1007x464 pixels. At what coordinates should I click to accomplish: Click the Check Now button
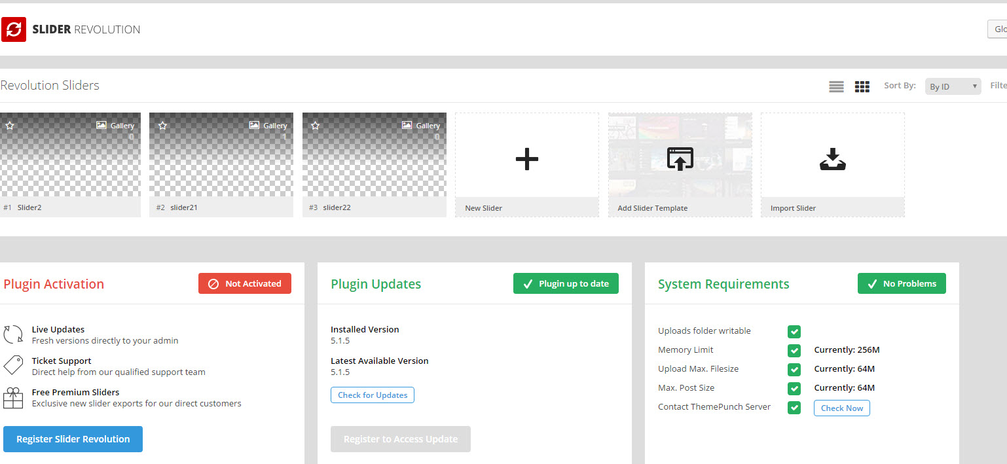pyautogui.click(x=842, y=408)
